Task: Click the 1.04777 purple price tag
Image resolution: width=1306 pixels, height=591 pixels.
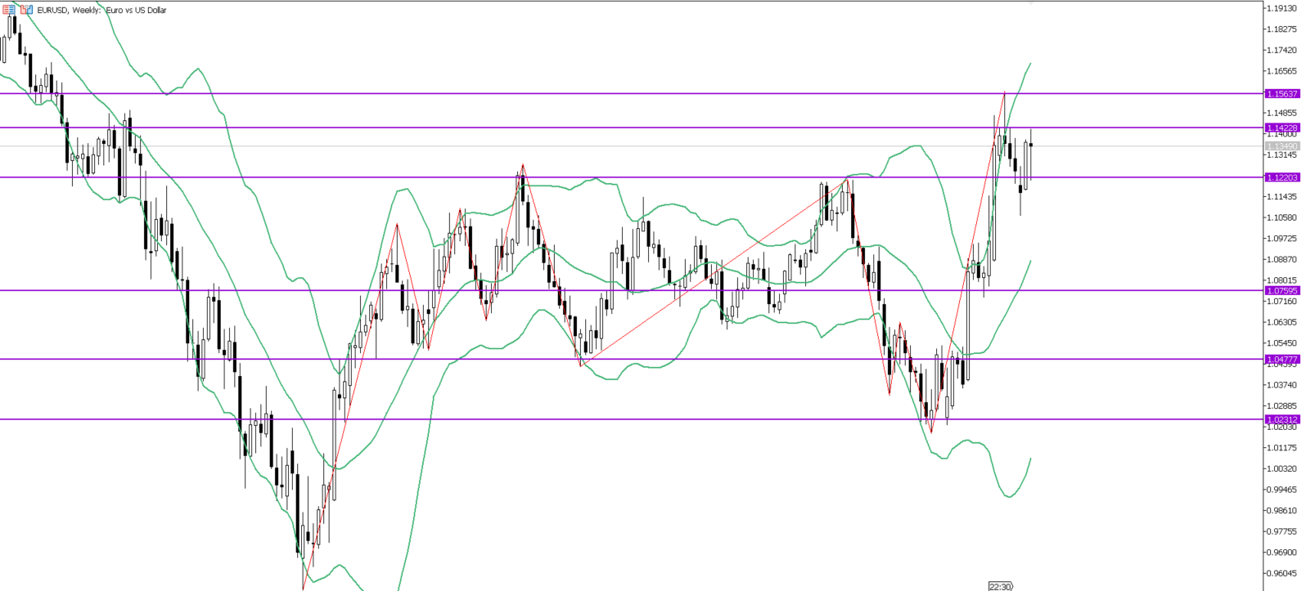Action: [x=1282, y=359]
